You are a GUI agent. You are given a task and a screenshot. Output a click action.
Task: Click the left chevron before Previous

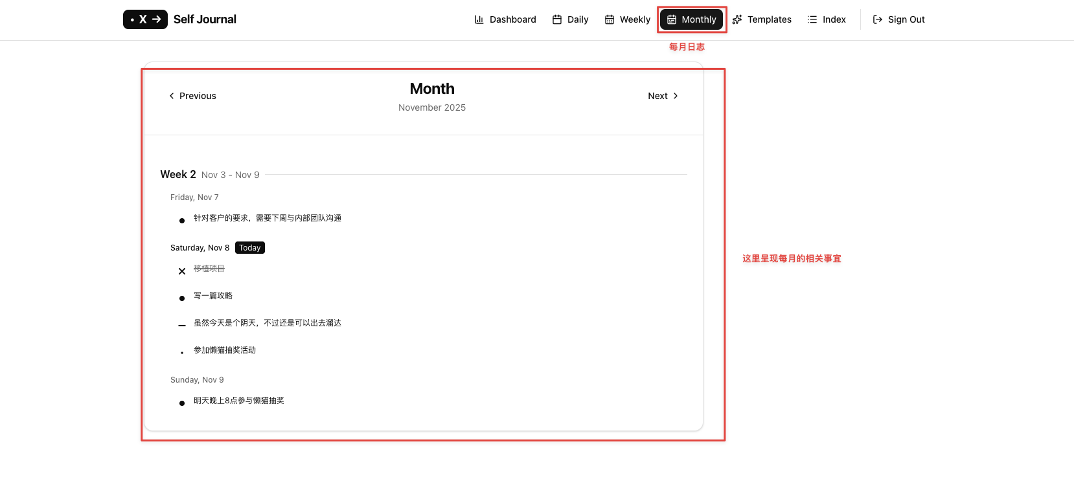pyautogui.click(x=172, y=96)
